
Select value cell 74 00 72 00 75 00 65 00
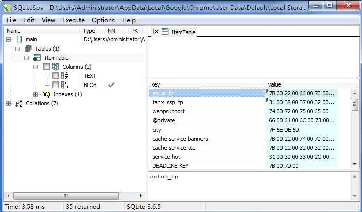click(301, 111)
